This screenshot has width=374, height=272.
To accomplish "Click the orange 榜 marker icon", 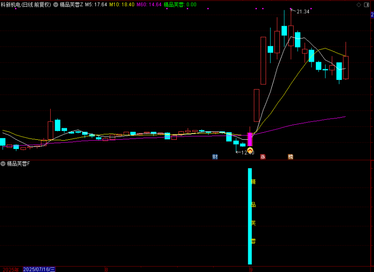I will click(x=290, y=157).
